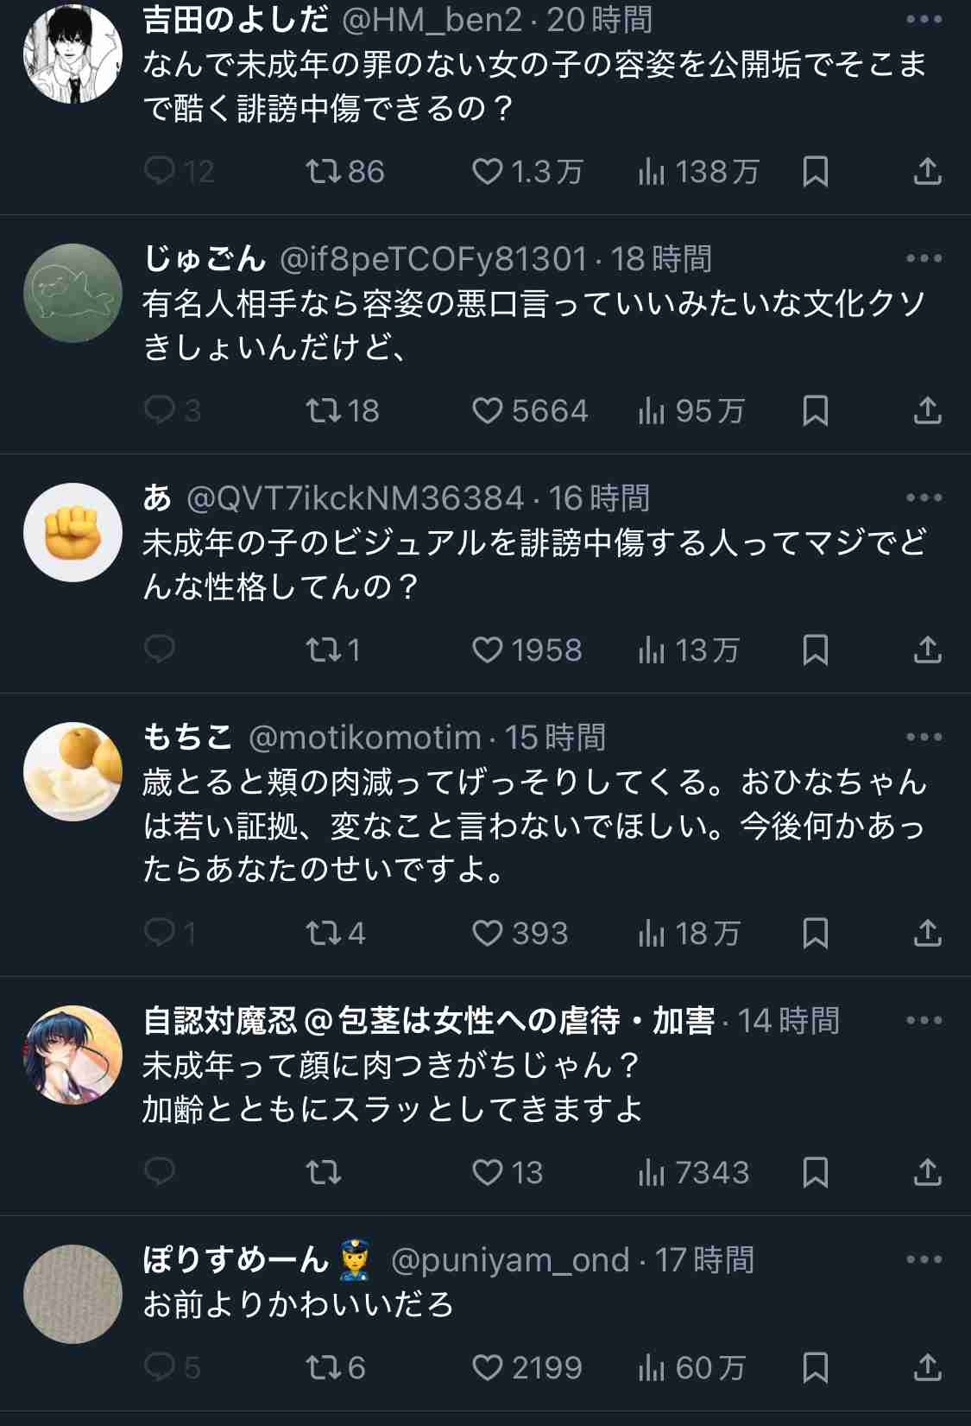Viewport: 971px width, 1426px height.
Task: Retweet ぽりすめーん's post with 6 retweets
Action: pyautogui.click(x=324, y=1367)
